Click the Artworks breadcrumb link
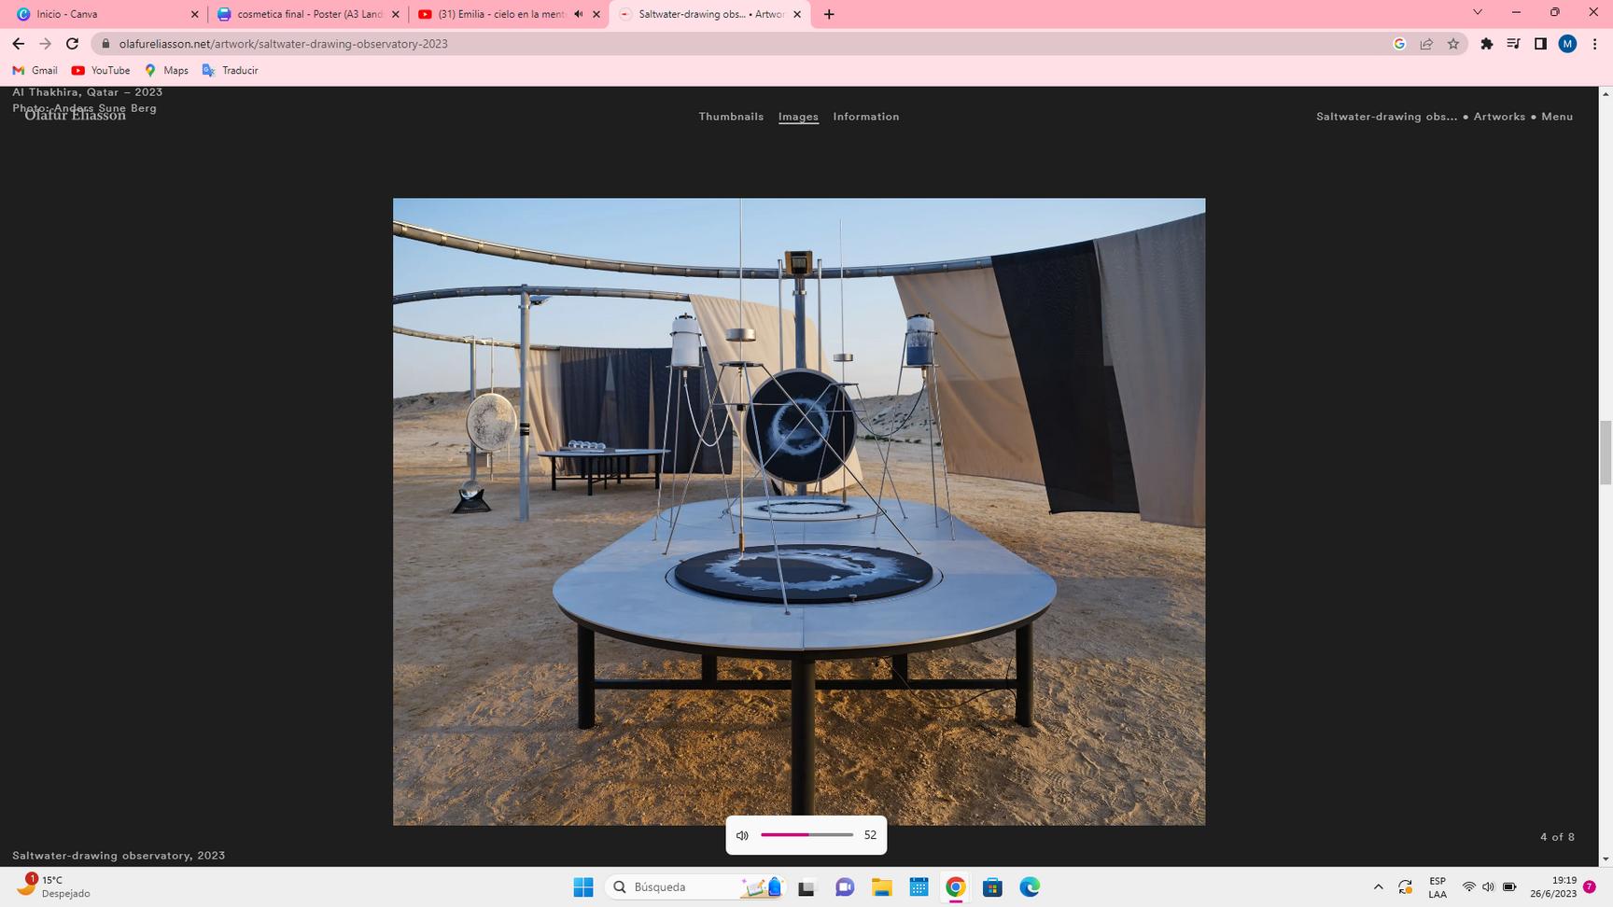1613x907 pixels. pos(1499,117)
